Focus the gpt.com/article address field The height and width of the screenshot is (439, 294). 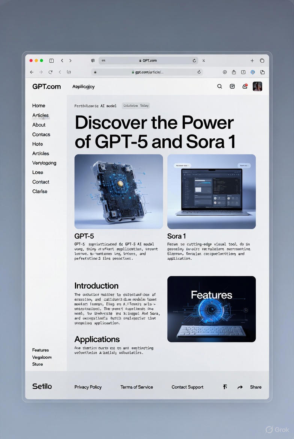pyautogui.click(x=147, y=72)
